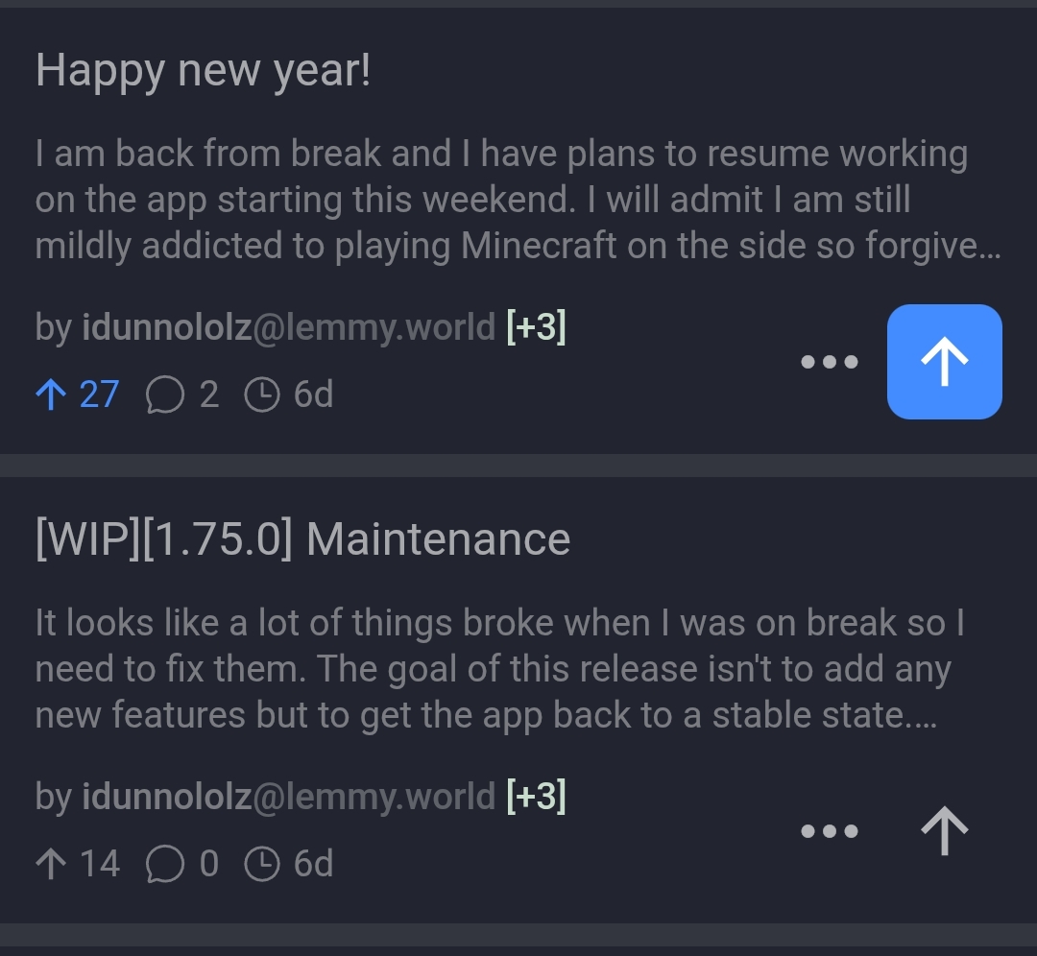Open more options for Happy new year post

click(830, 363)
